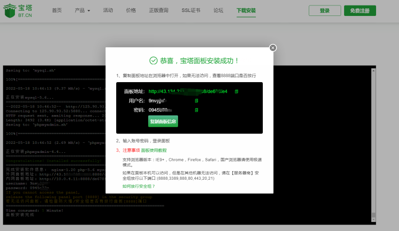The width and height of the screenshot is (399, 231).
Task: Select the 下载安装 tab
Action: (246, 10)
